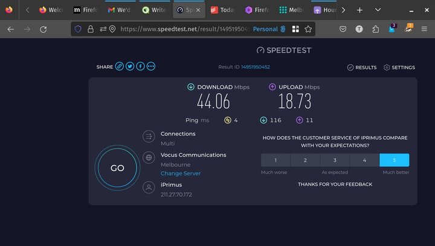Open more share options ellipsis
435x246 pixels.
click(151, 66)
